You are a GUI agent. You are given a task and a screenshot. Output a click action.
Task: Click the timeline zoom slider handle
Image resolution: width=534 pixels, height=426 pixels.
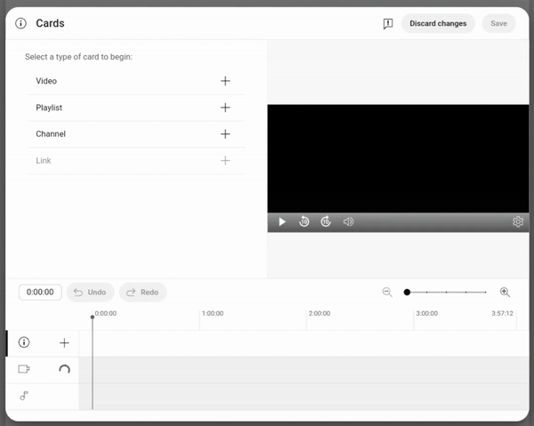[407, 293]
